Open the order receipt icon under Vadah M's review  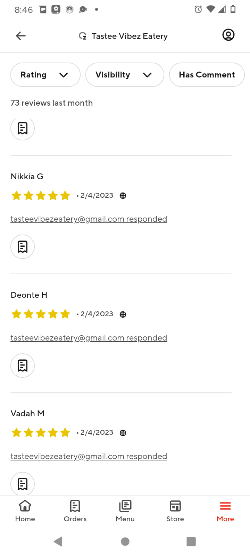pyautogui.click(x=23, y=484)
